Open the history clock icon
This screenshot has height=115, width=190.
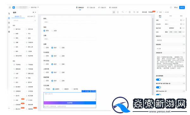click(130, 12)
